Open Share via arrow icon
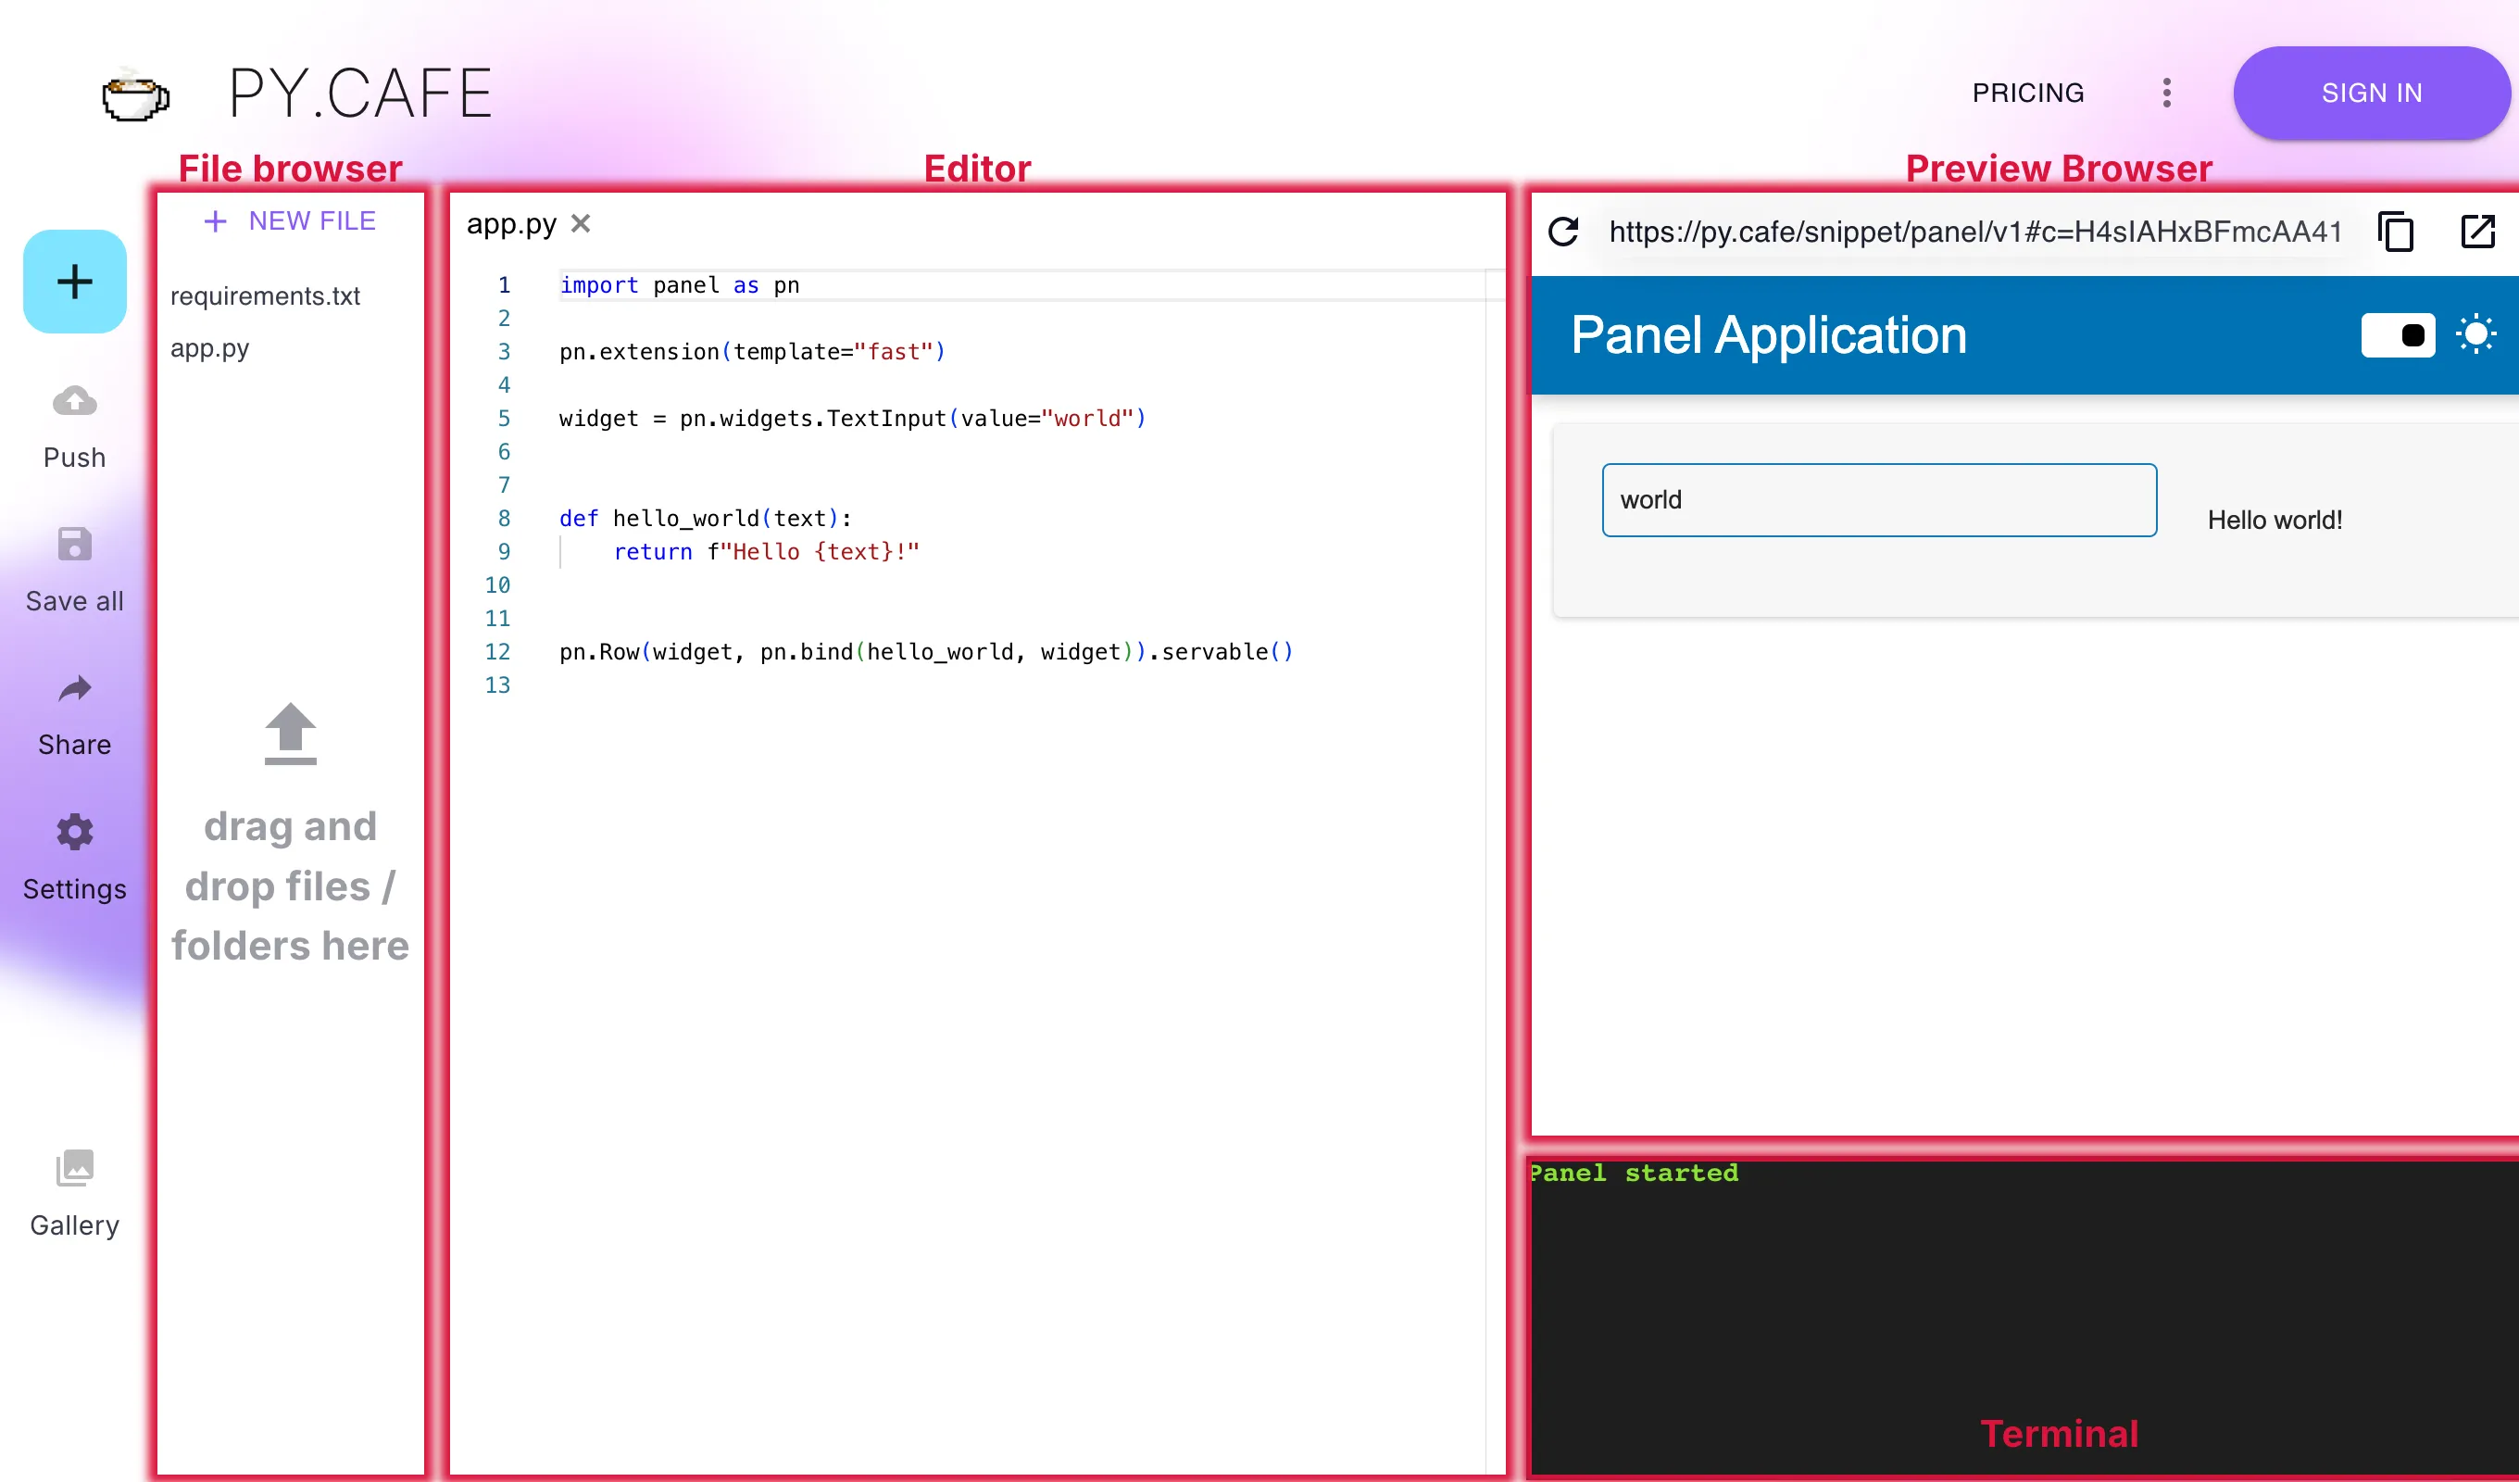Screen dimensions: 2519x1482 pos(75,688)
